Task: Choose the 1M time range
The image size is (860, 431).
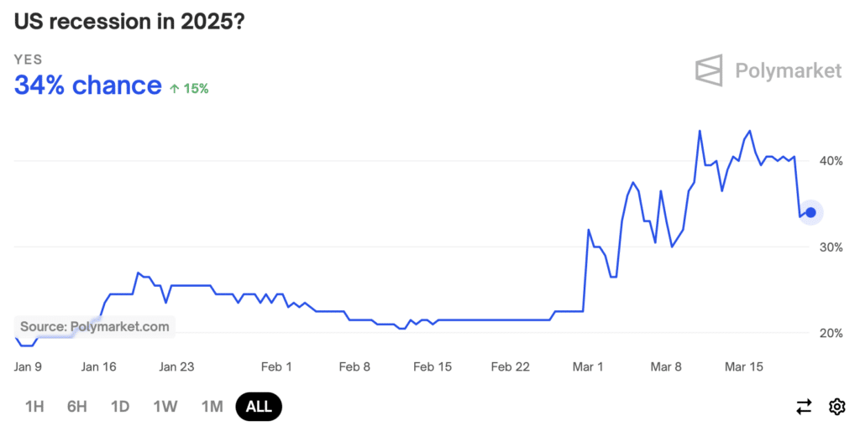Action: 212,407
